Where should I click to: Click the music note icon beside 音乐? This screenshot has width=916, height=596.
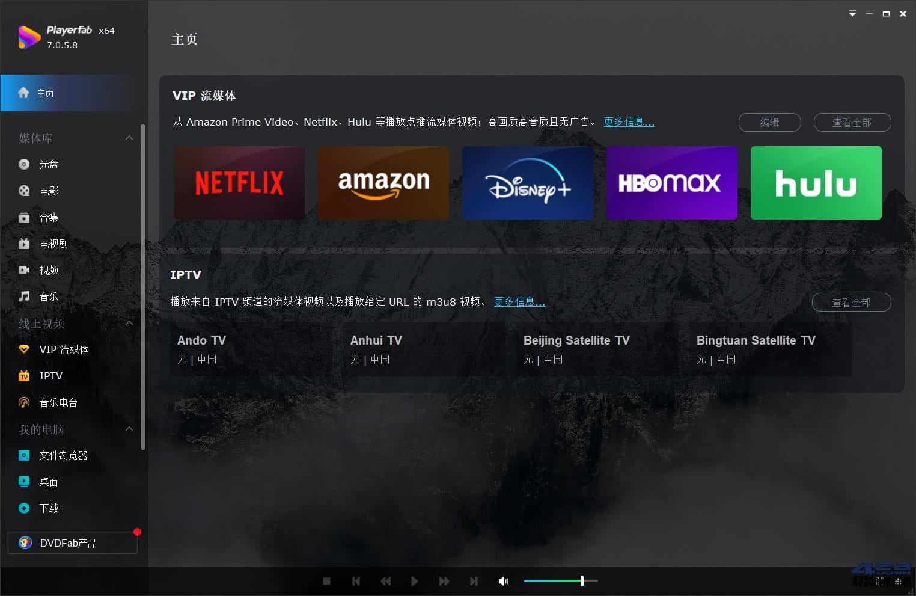click(24, 296)
